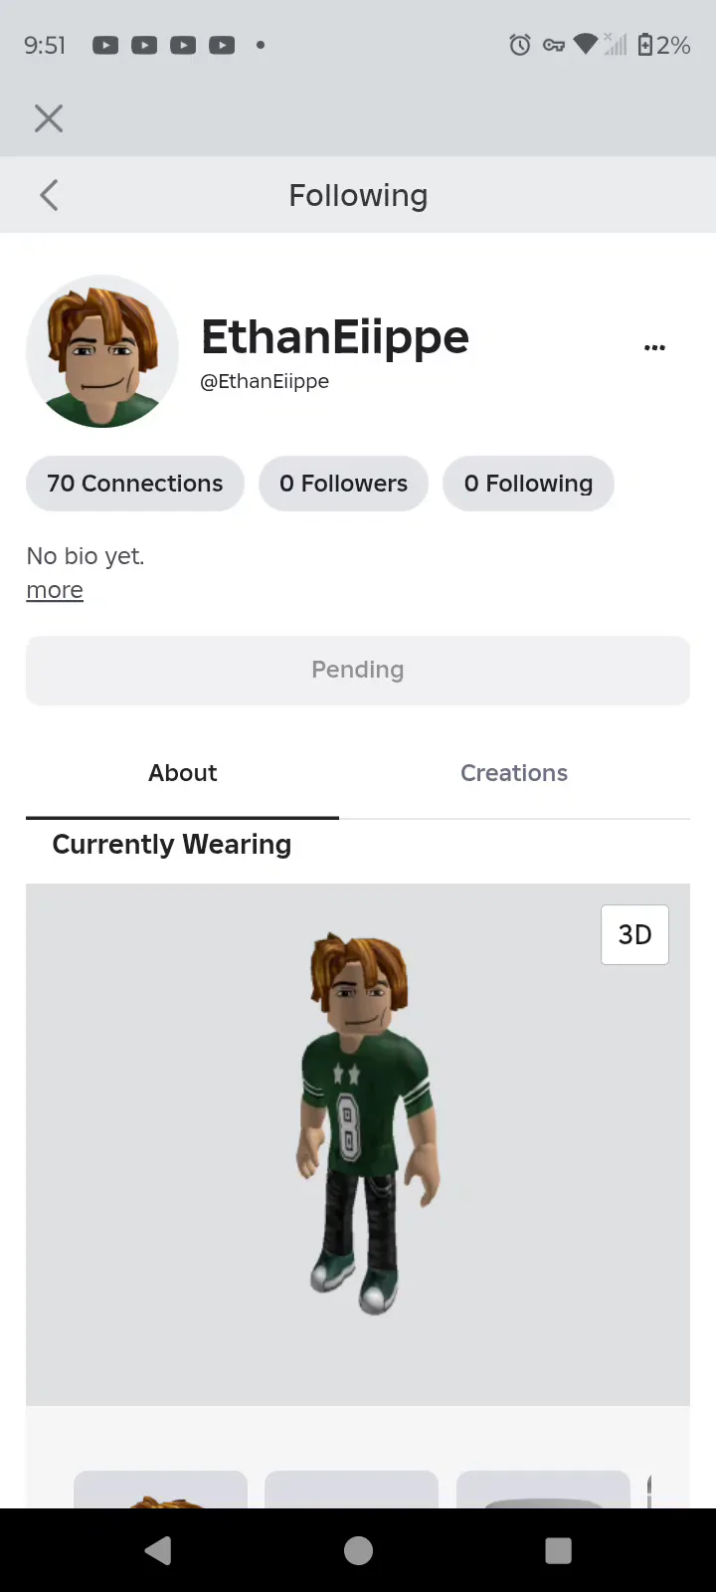Image resolution: width=716 pixels, height=1592 pixels.
Task: Switch to the About tab
Action: [x=183, y=773]
